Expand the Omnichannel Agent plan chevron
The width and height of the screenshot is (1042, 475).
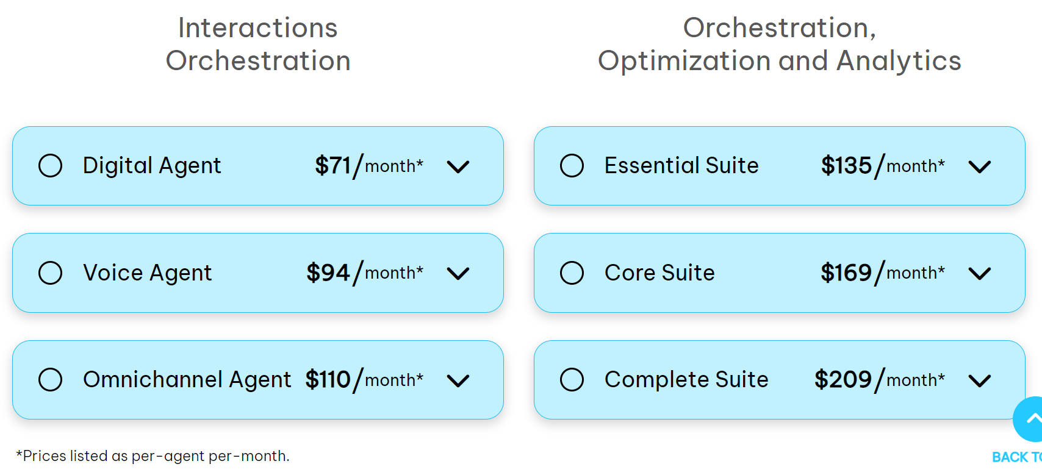[x=458, y=380]
